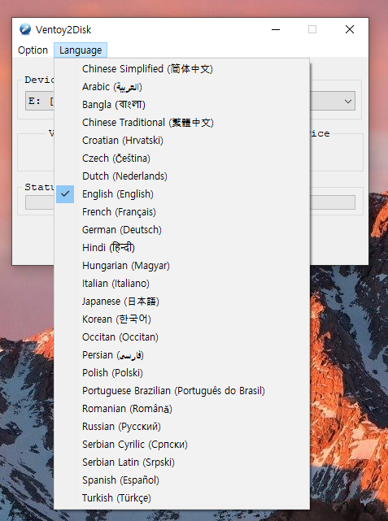Set language to Czech (Čeština)
Screen dimensions: 388x521
click(x=182, y=158)
